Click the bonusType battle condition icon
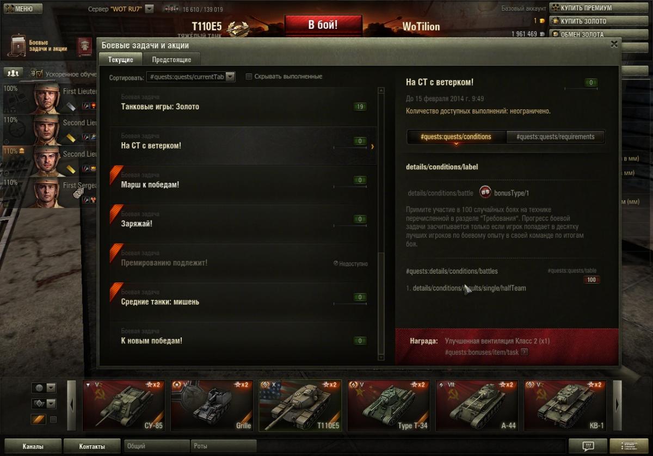653x456 pixels. [485, 193]
